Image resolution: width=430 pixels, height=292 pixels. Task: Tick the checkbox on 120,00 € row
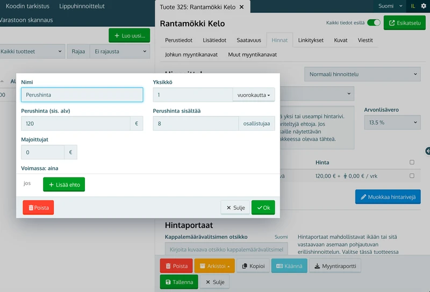[x=412, y=176]
